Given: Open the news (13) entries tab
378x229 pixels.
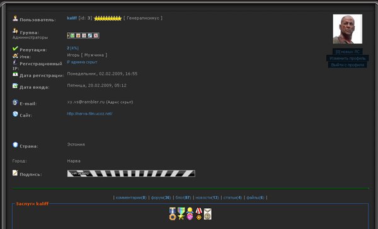Looking at the screenshot, I should tap(207, 197).
